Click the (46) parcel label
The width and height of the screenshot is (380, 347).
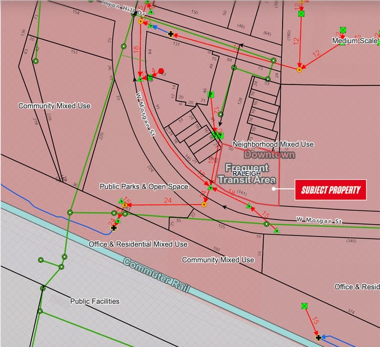(241, 26)
